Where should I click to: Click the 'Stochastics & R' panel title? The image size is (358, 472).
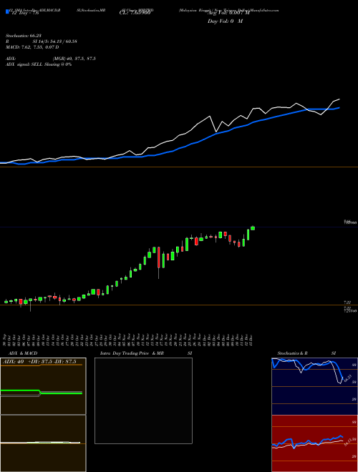tap(292, 353)
